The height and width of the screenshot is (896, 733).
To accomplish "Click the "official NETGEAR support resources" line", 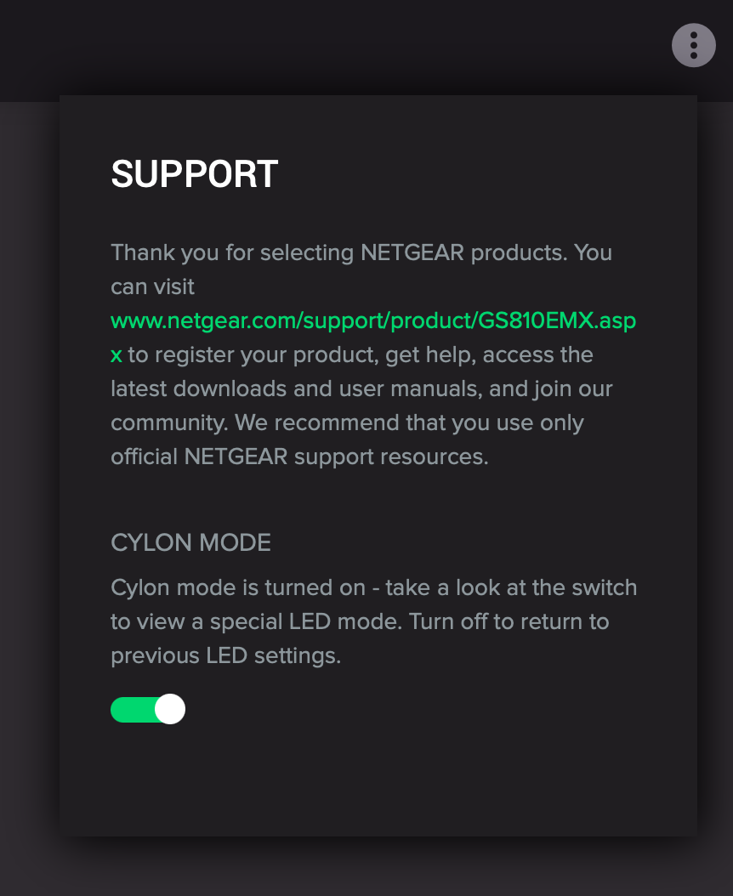I will 299,457.
